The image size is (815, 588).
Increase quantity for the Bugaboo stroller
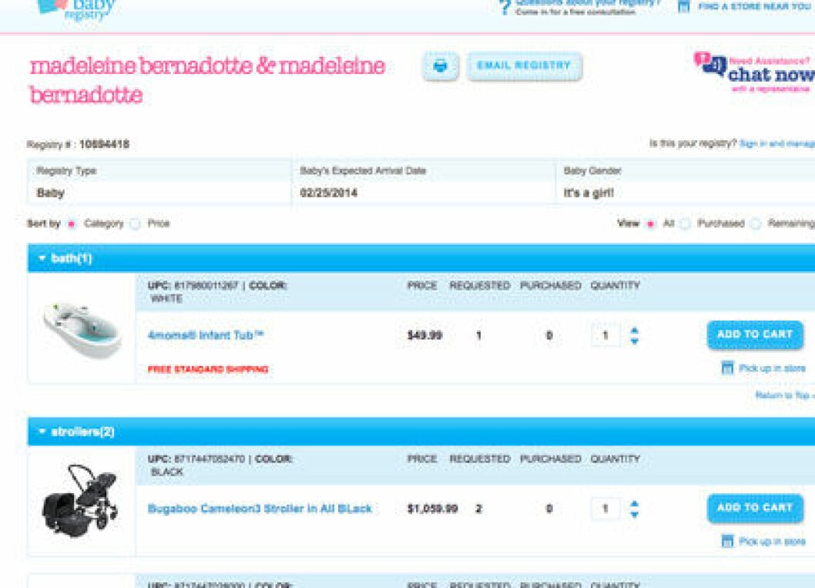(634, 503)
